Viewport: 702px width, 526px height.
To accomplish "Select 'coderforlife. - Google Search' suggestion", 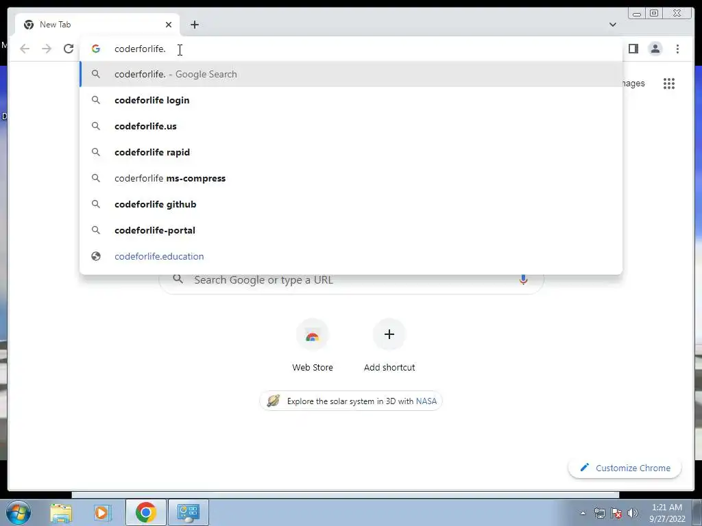I will (351, 74).
